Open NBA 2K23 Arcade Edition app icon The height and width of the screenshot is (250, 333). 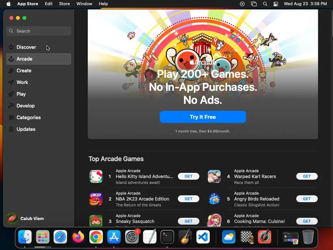pos(96,199)
